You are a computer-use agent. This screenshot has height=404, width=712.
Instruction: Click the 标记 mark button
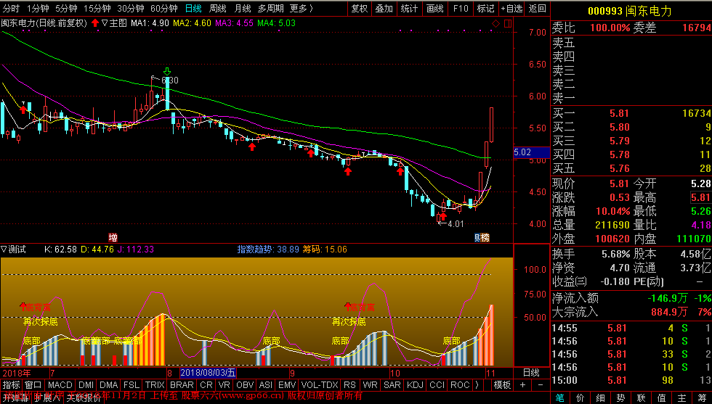(x=485, y=9)
